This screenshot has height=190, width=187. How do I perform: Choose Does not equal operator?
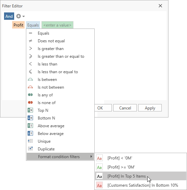pyautogui.click(x=60, y=41)
